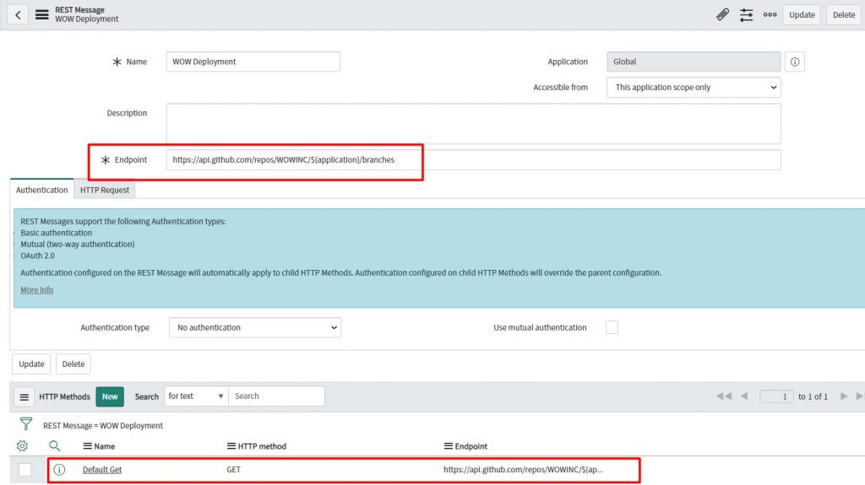This screenshot has width=865, height=485.
Task: Enable Use mutual authentication checkbox
Action: (612, 327)
